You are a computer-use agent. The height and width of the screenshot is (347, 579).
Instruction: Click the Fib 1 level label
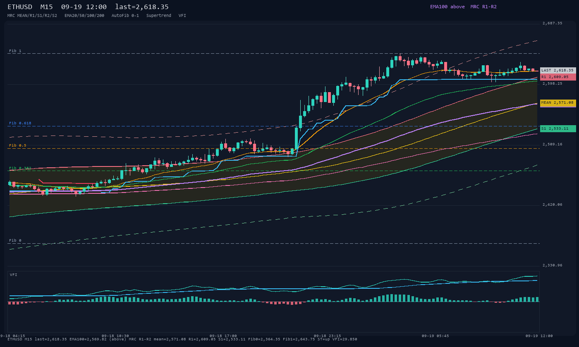click(x=15, y=51)
